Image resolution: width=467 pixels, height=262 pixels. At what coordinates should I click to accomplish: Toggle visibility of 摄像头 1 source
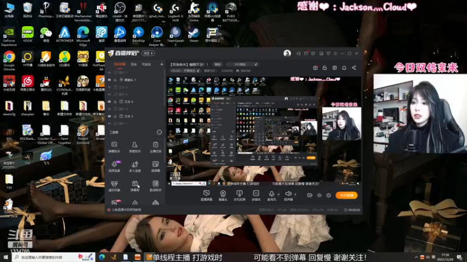[x=109, y=80]
